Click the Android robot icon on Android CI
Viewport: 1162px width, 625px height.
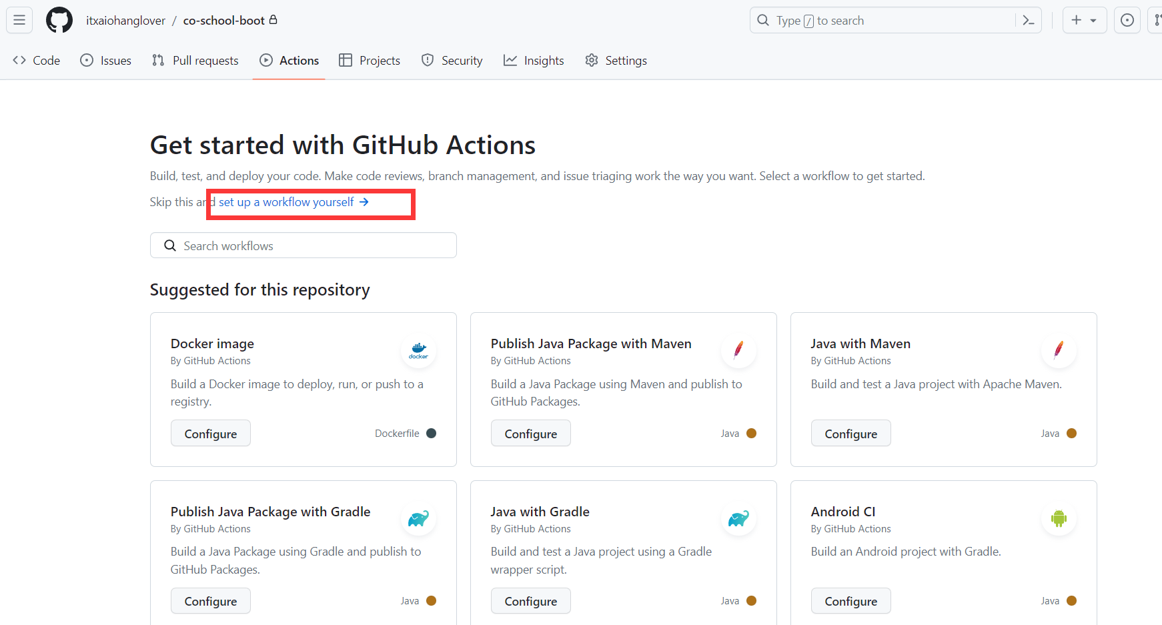point(1059,518)
